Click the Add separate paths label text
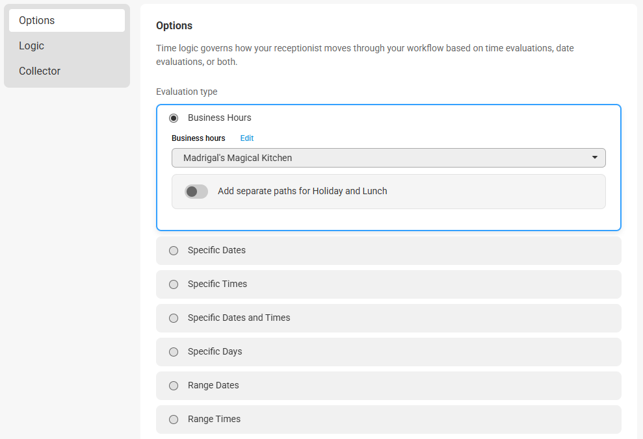The width and height of the screenshot is (643, 439). click(302, 191)
